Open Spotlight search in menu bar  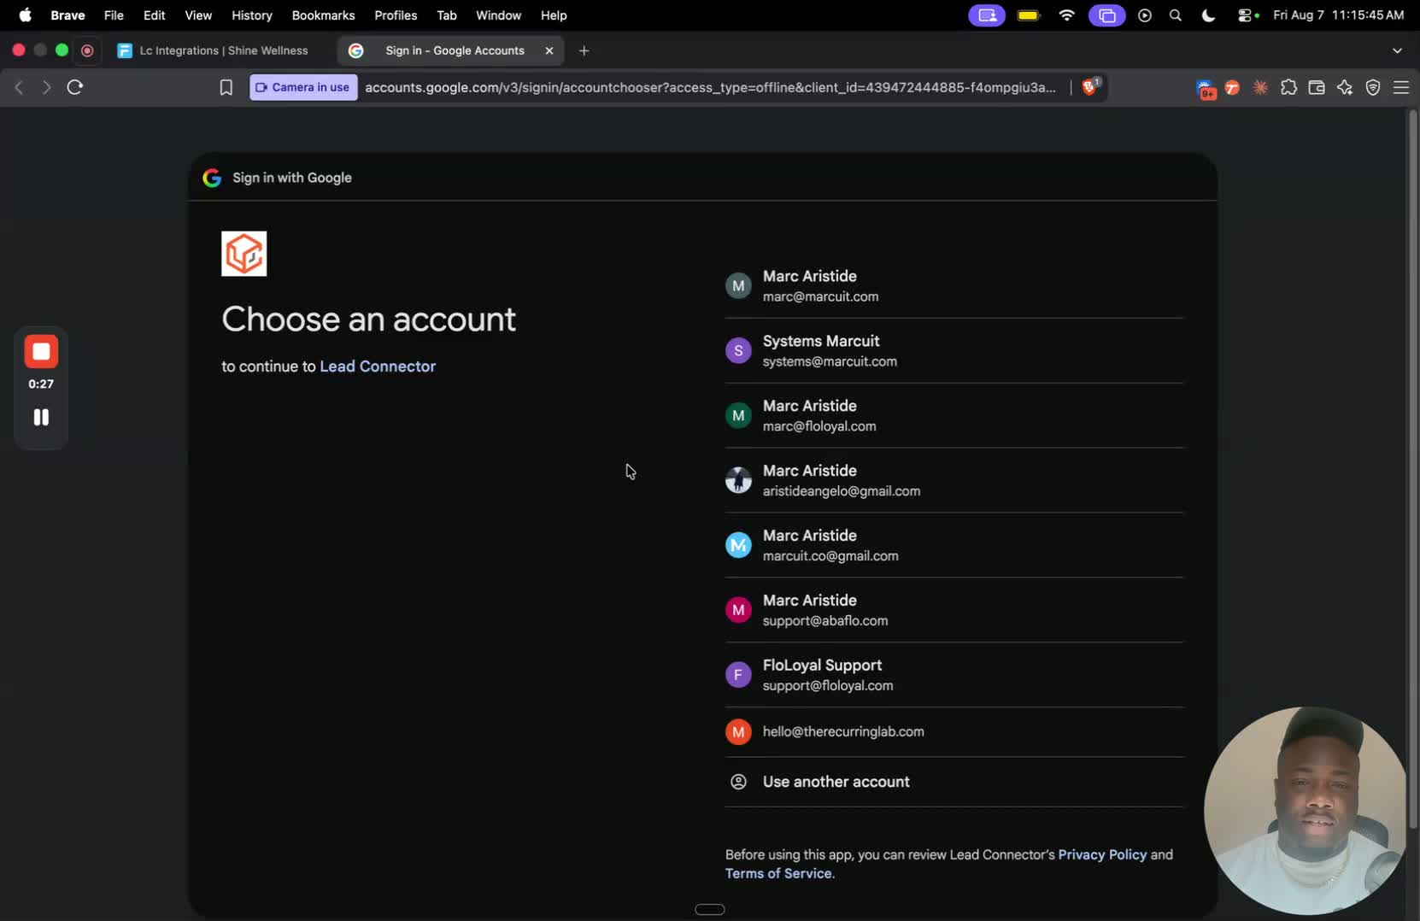tap(1176, 15)
